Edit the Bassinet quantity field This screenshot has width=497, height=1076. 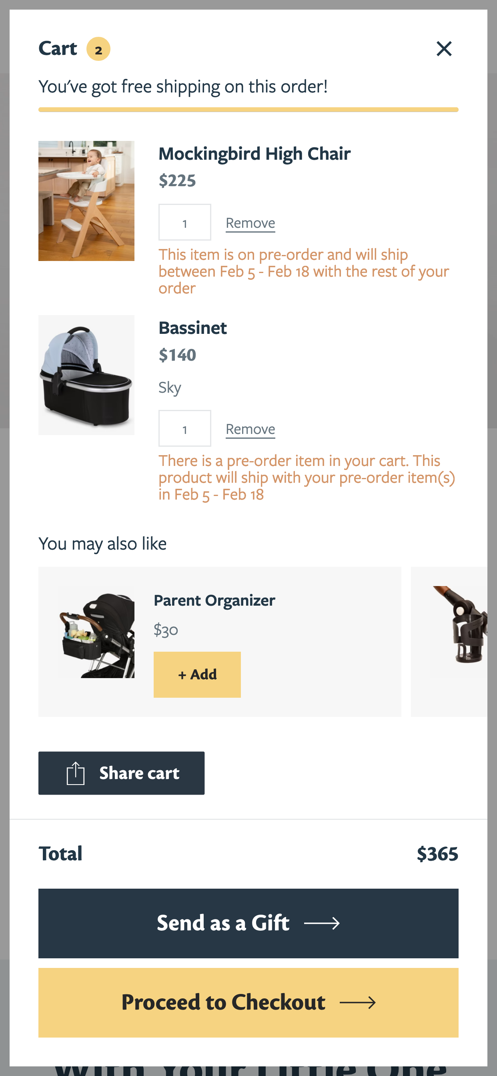tap(184, 429)
